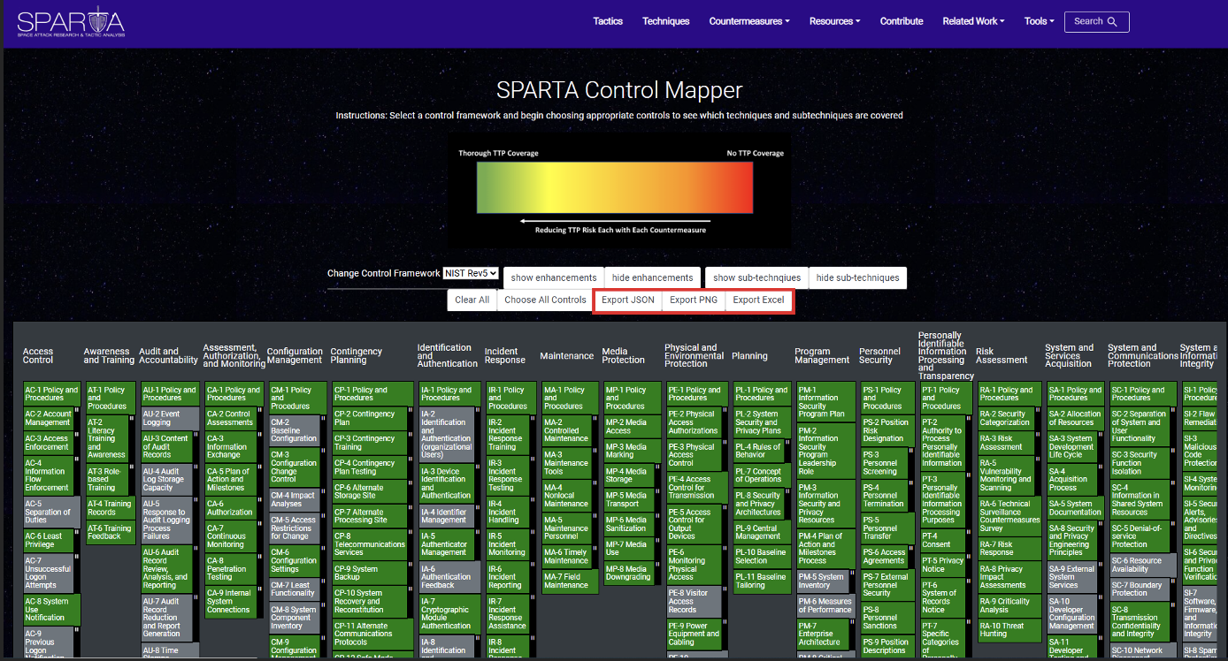This screenshot has height=661, width=1228.
Task: Open the NIST Rev5 framework selector
Action: pos(471,274)
